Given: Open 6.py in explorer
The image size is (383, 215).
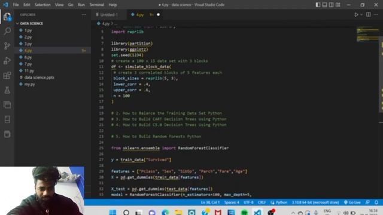Looking at the screenshot, I should [28, 57].
